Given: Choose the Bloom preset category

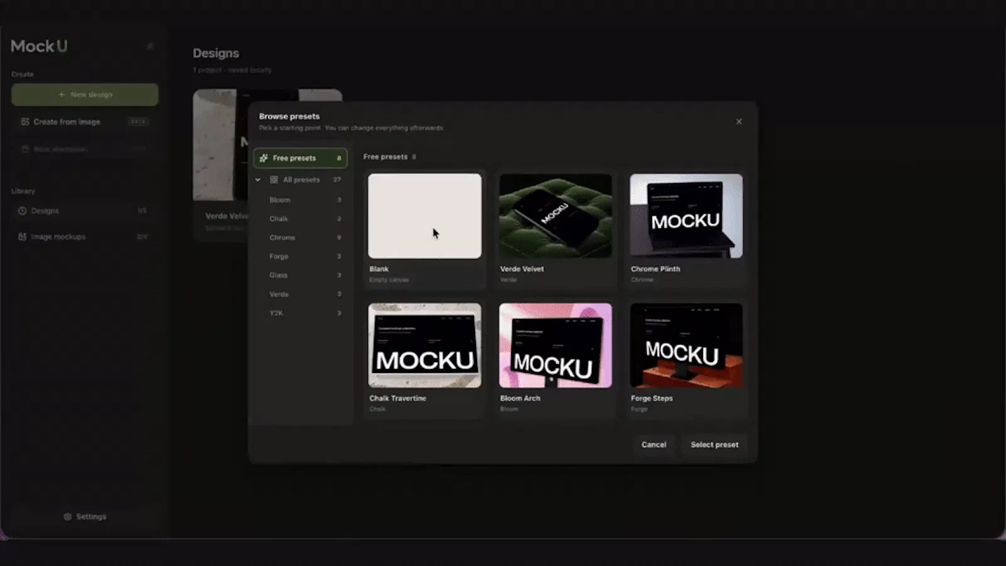Looking at the screenshot, I should pyautogui.click(x=304, y=200).
